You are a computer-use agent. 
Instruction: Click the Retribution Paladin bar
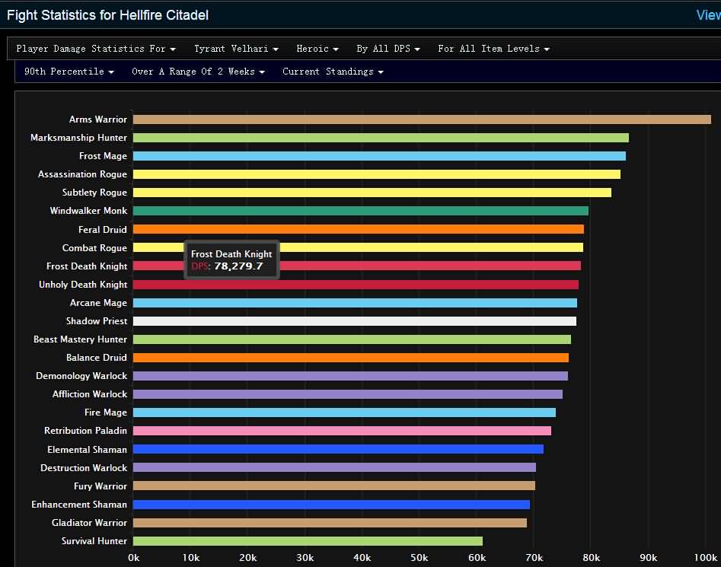click(x=342, y=431)
